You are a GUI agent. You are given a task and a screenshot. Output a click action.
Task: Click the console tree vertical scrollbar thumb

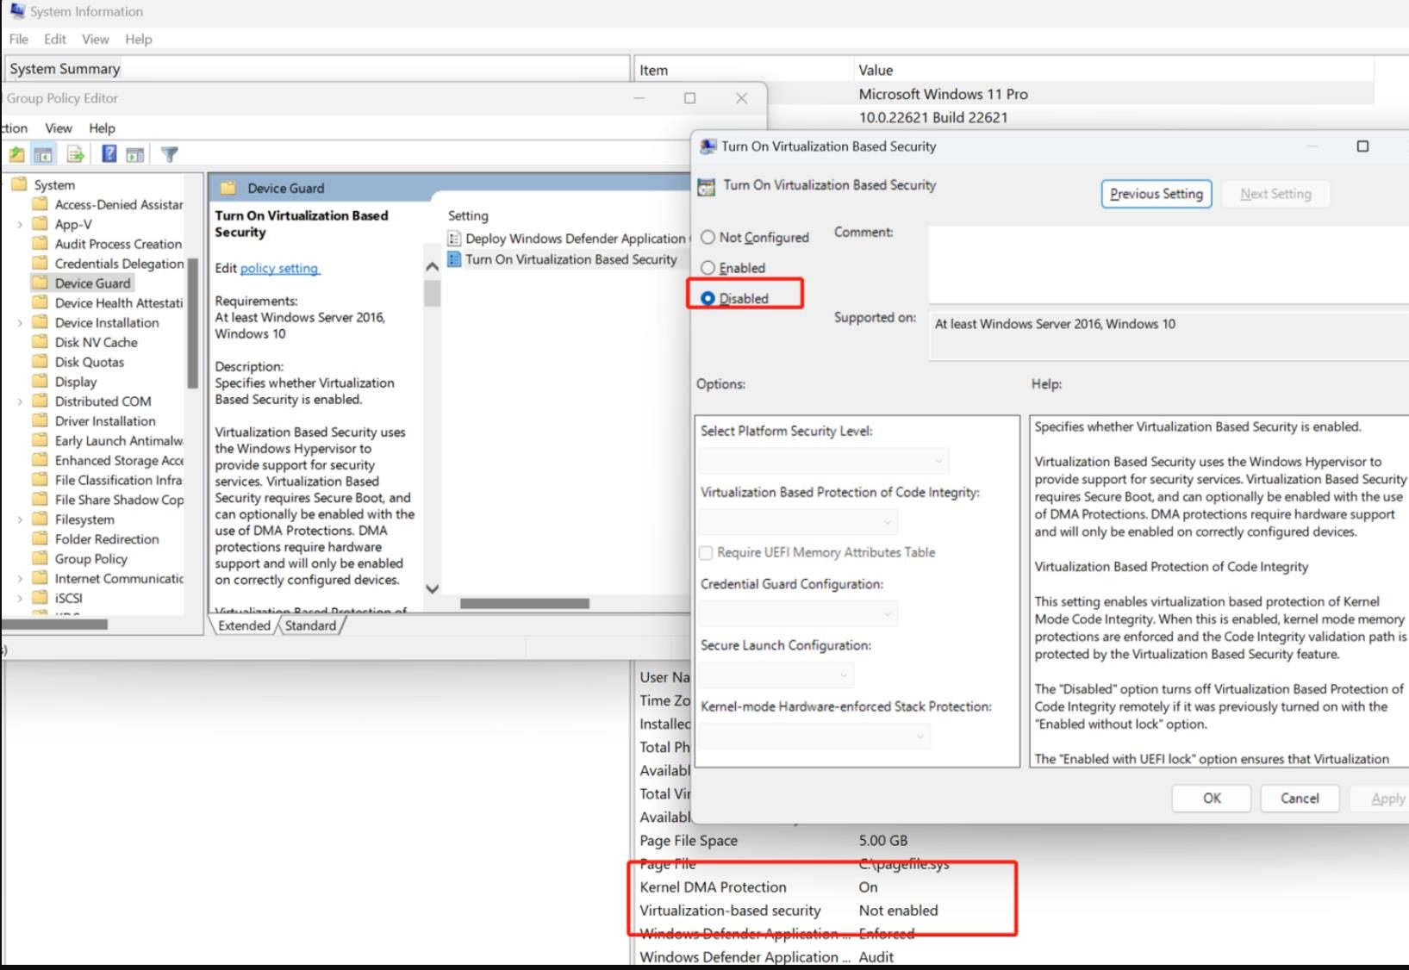pyautogui.click(x=192, y=323)
